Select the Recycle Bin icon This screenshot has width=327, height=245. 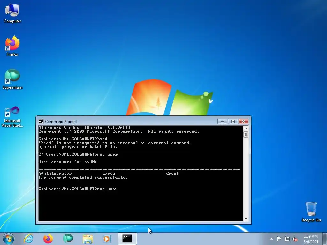click(x=311, y=212)
